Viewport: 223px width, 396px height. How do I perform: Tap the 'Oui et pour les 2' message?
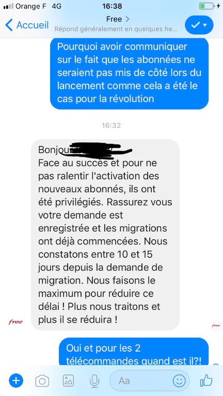point(134,352)
